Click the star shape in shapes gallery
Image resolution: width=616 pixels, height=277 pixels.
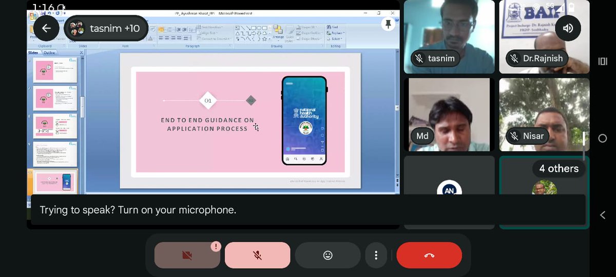[x=264, y=39]
